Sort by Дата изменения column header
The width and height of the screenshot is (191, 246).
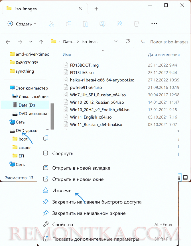click(x=164, y=55)
